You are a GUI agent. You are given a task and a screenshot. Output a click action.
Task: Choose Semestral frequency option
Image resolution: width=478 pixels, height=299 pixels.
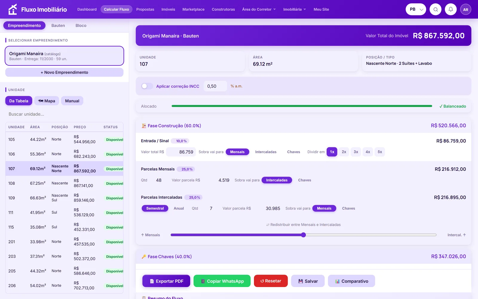(x=155, y=208)
